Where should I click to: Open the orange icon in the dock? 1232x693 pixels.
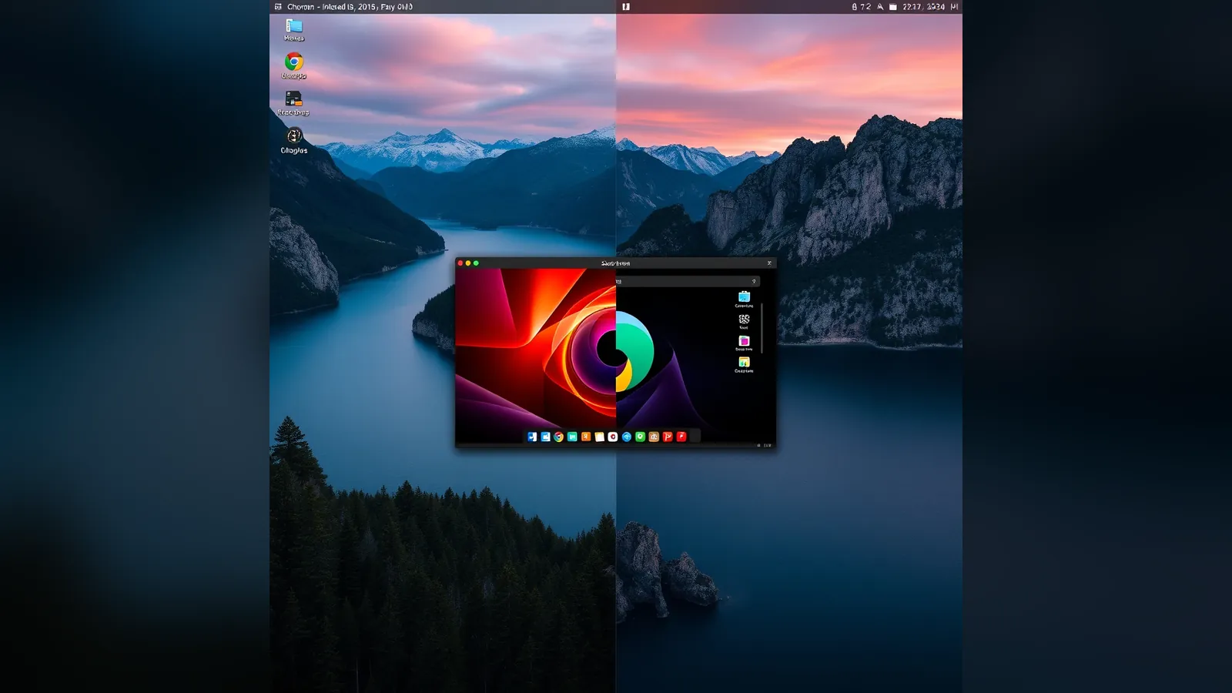click(x=586, y=437)
